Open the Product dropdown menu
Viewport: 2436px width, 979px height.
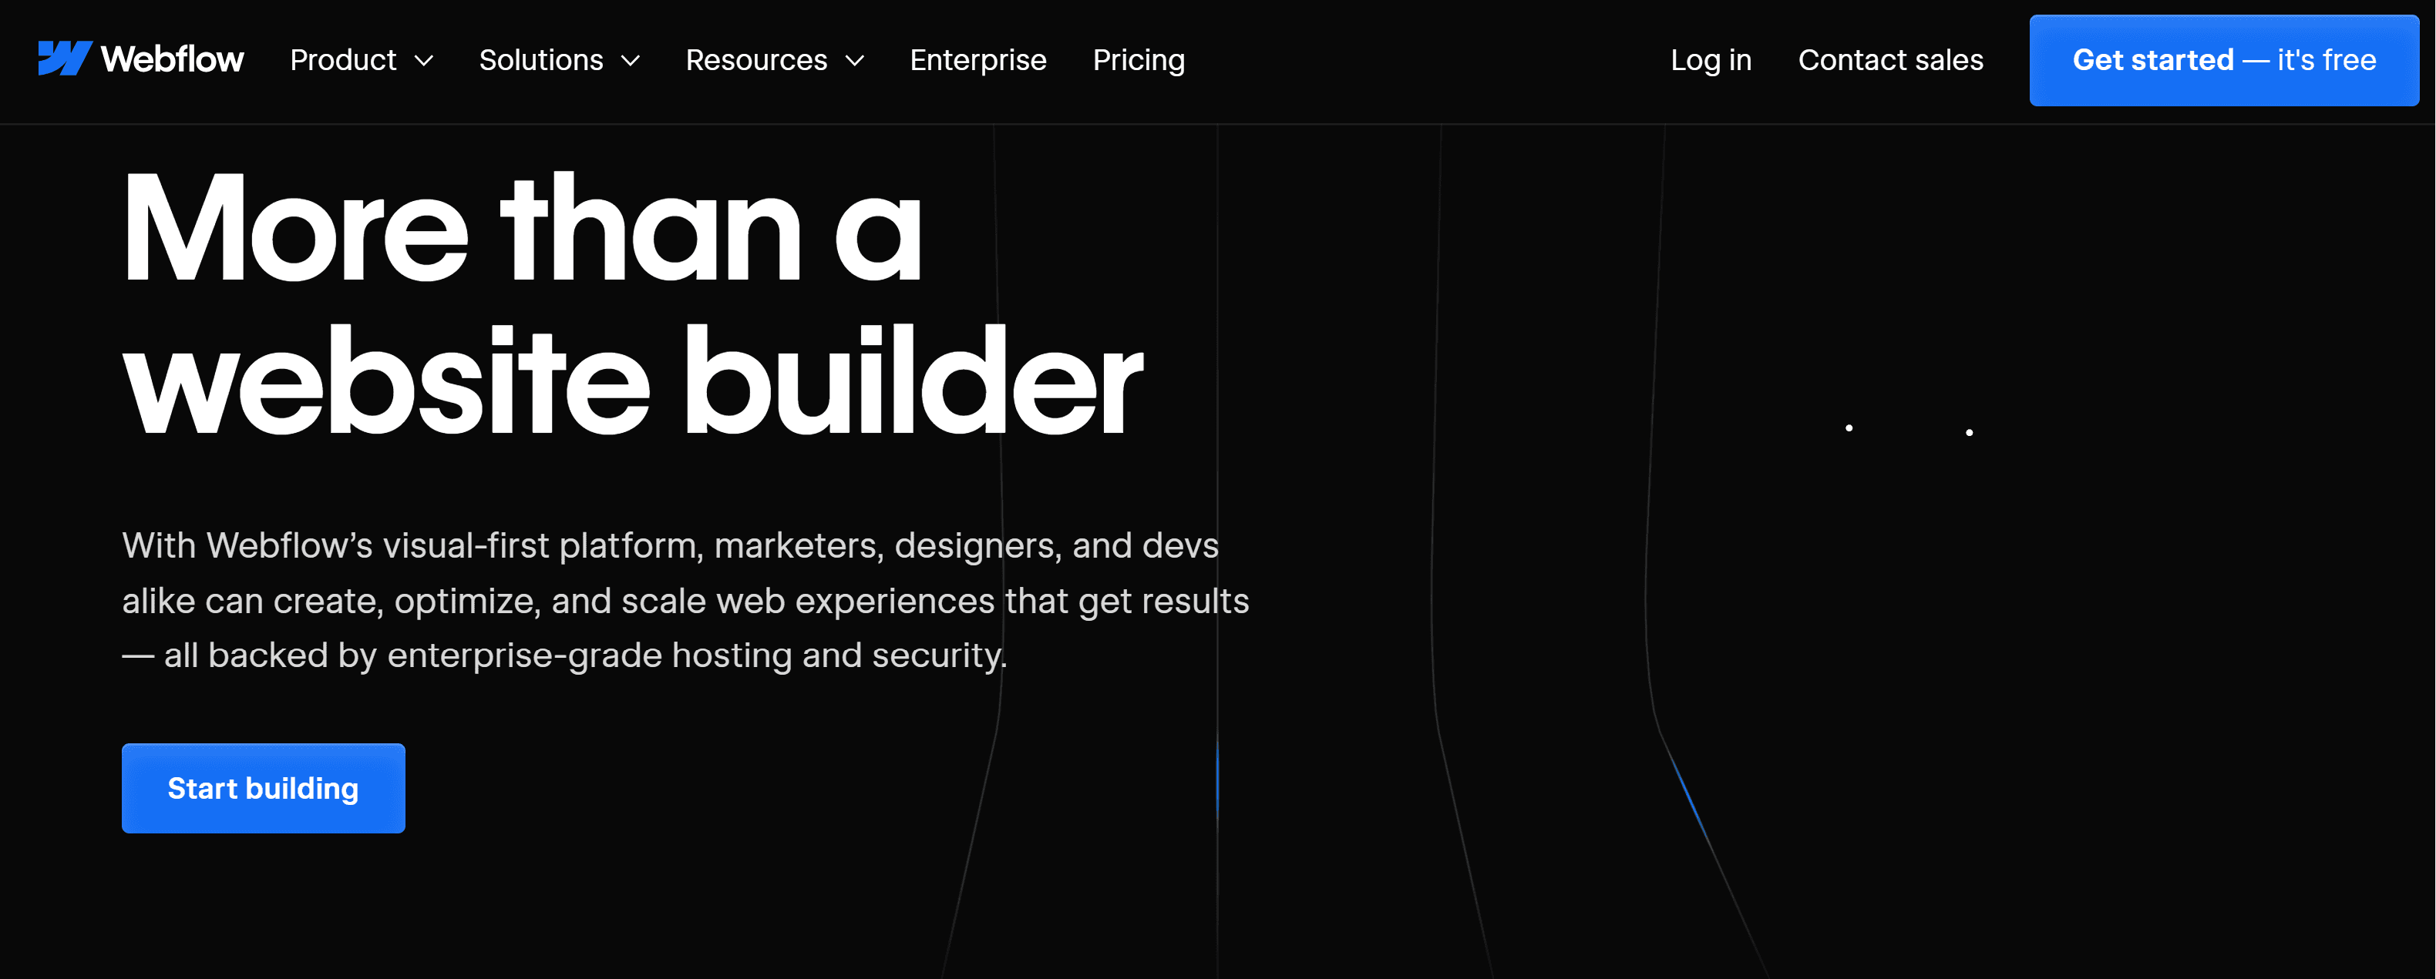click(x=359, y=61)
